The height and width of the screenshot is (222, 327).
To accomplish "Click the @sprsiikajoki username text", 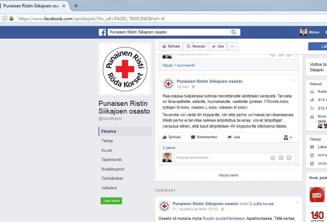I will click(x=110, y=118).
